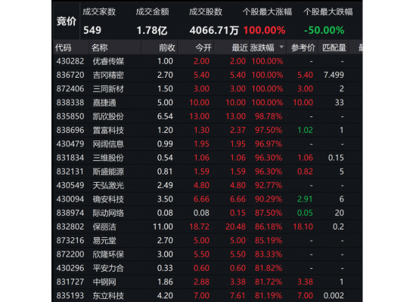This screenshot has height=302, width=416.
Task: Click 成交家数 value 549
Action: (92, 30)
